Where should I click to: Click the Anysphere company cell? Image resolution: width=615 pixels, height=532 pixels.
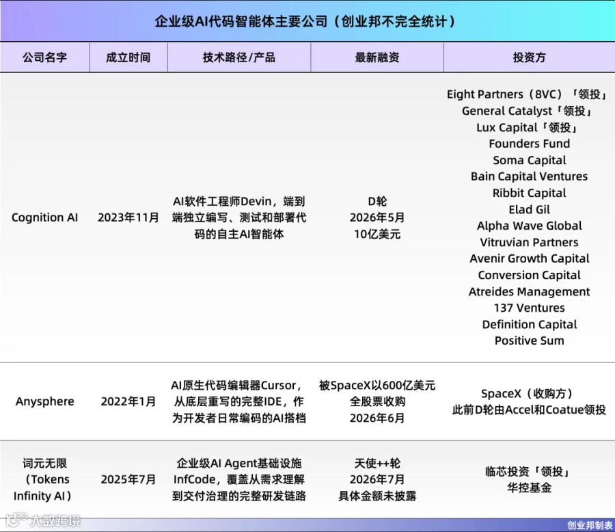(44, 401)
